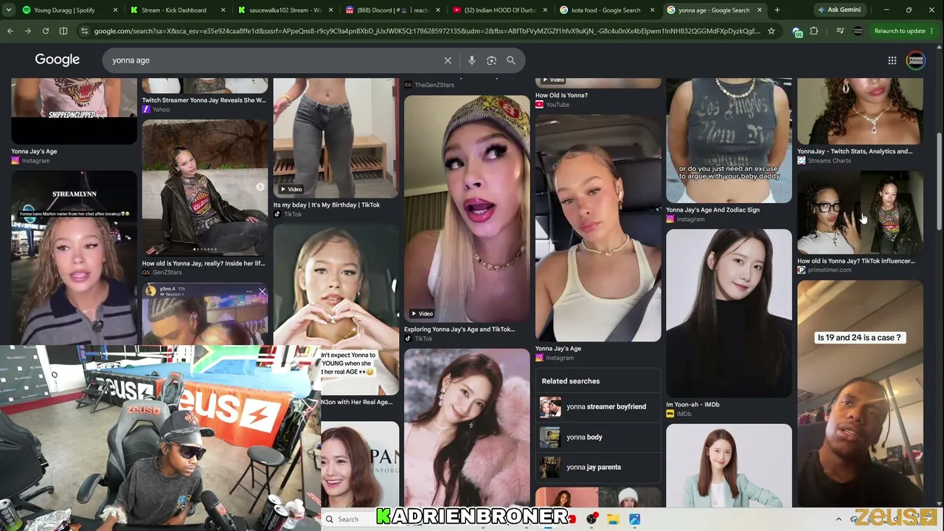This screenshot has width=944, height=531.
Task: Close the kota food Google Search tab
Action: 652,10
